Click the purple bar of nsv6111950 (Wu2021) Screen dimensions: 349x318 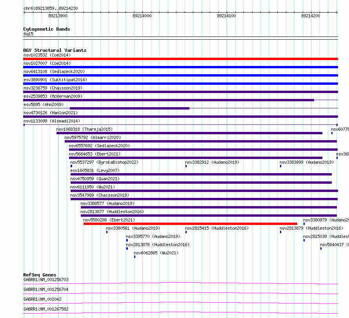pos(204,191)
